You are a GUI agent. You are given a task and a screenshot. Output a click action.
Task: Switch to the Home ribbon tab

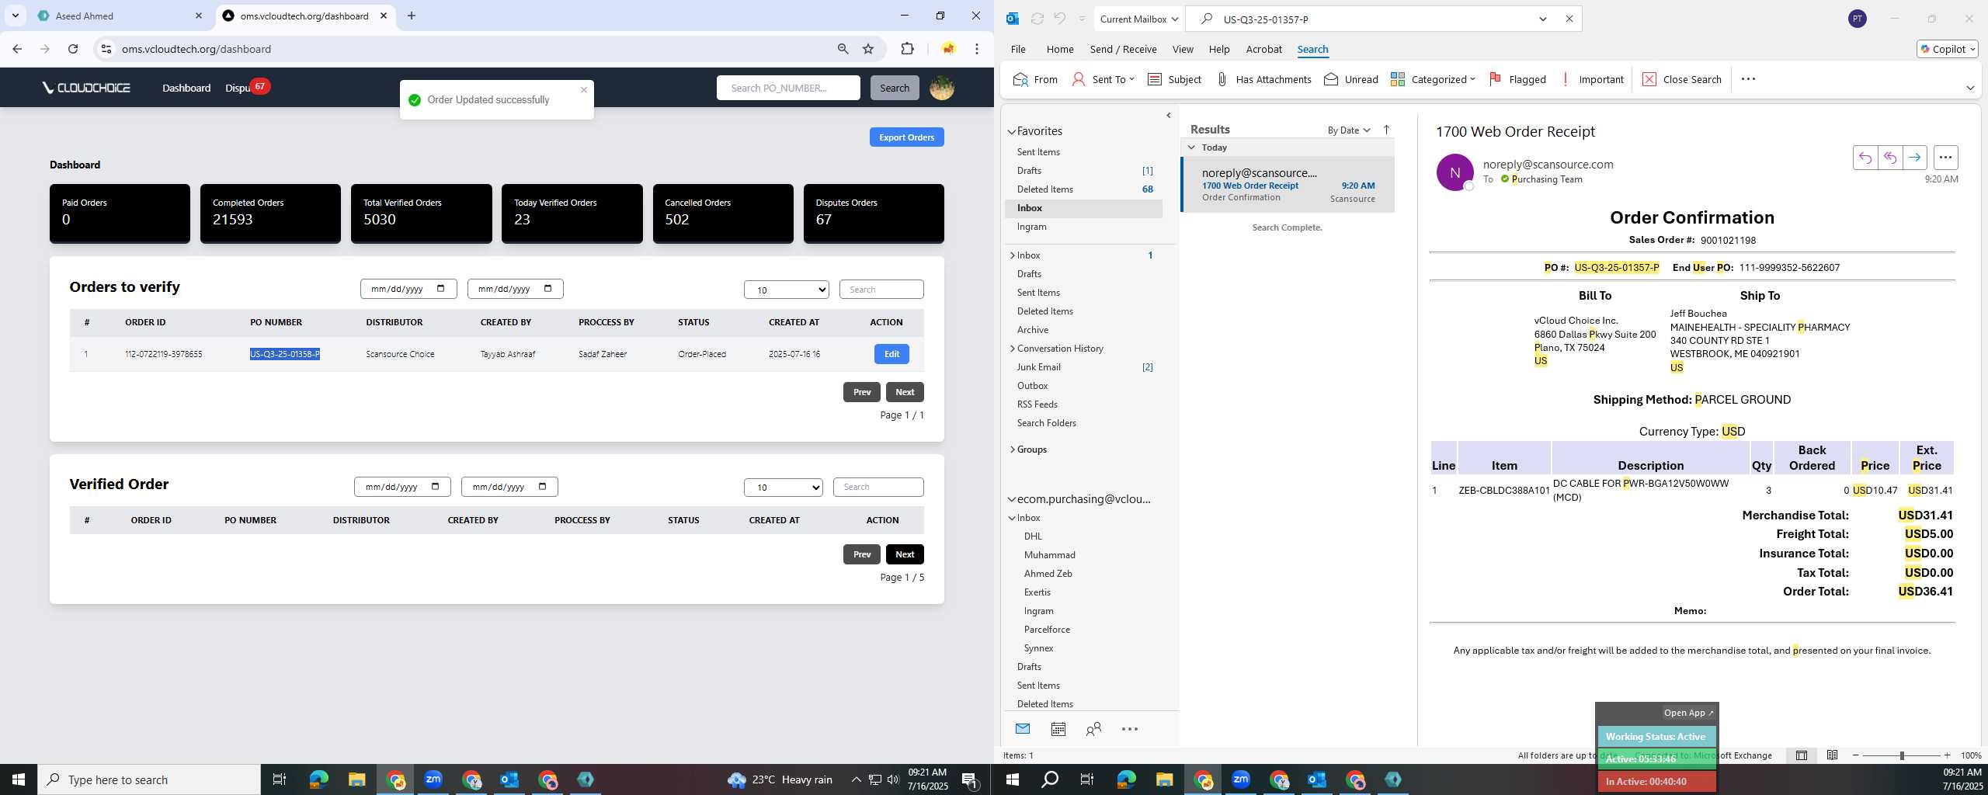click(1060, 49)
